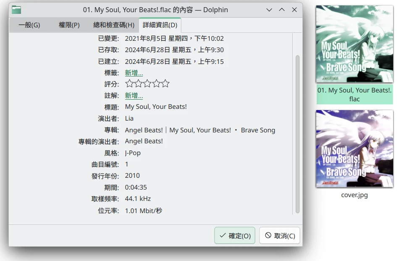Minimize the dialog with the down chevron
The image size is (407, 261).
(x=269, y=10)
